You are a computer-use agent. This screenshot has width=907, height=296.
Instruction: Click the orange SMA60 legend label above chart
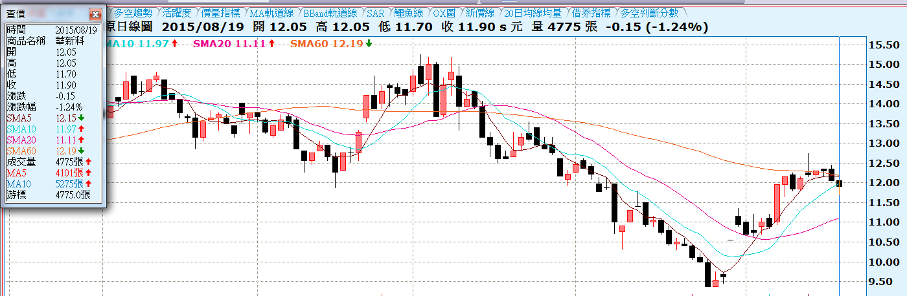click(x=327, y=43)
